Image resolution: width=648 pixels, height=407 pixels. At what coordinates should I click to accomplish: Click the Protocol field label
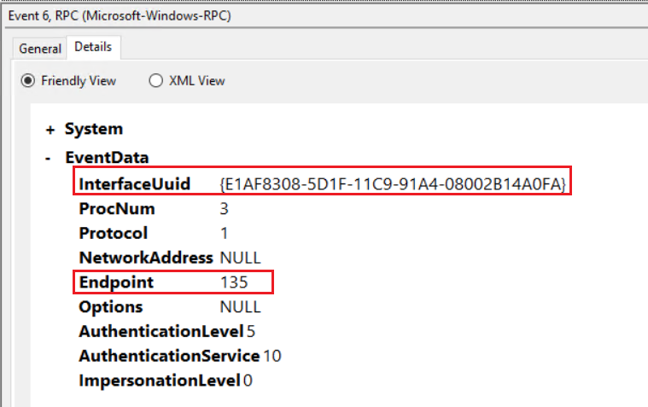click(114, 233)
